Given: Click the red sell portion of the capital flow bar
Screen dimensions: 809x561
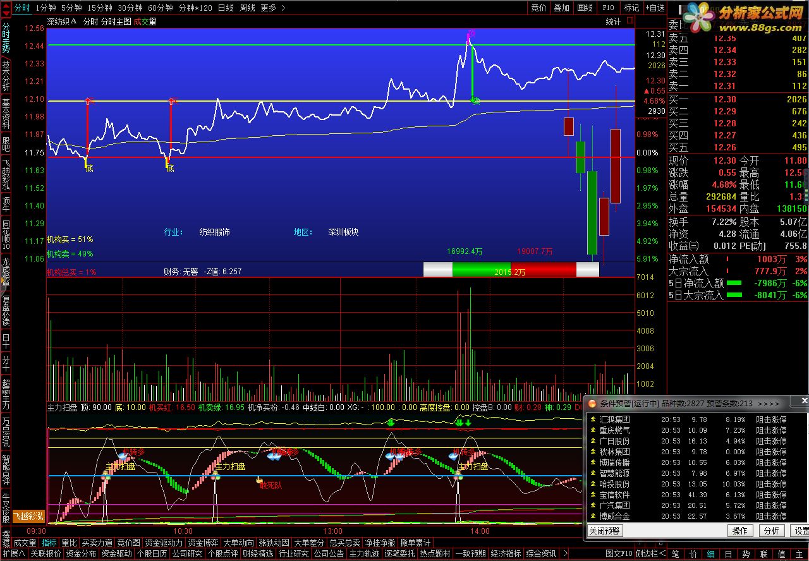Looking at the screenshot, I should coord(544,270).
